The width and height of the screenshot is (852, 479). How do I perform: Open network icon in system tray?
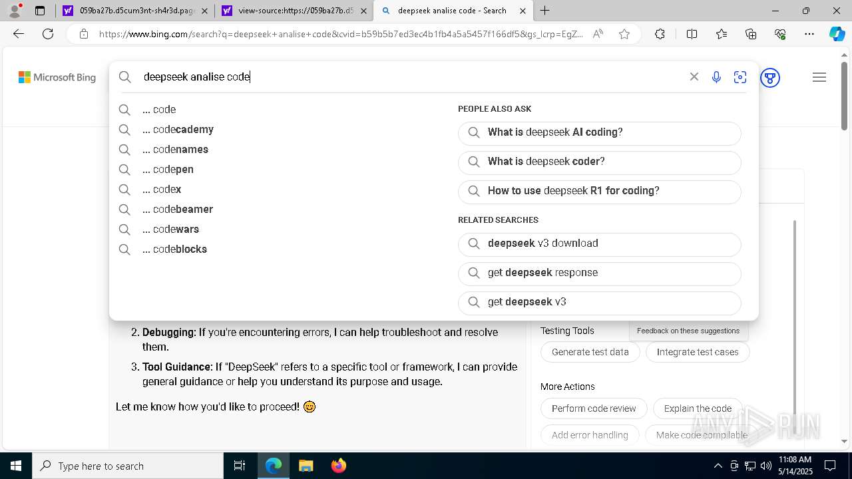750,466
